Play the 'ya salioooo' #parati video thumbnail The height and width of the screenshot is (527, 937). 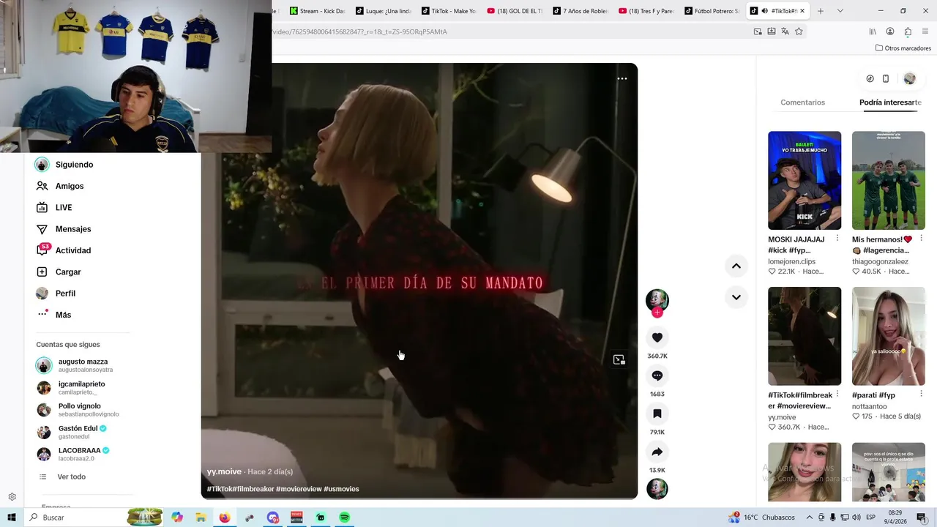coord(888,336)
